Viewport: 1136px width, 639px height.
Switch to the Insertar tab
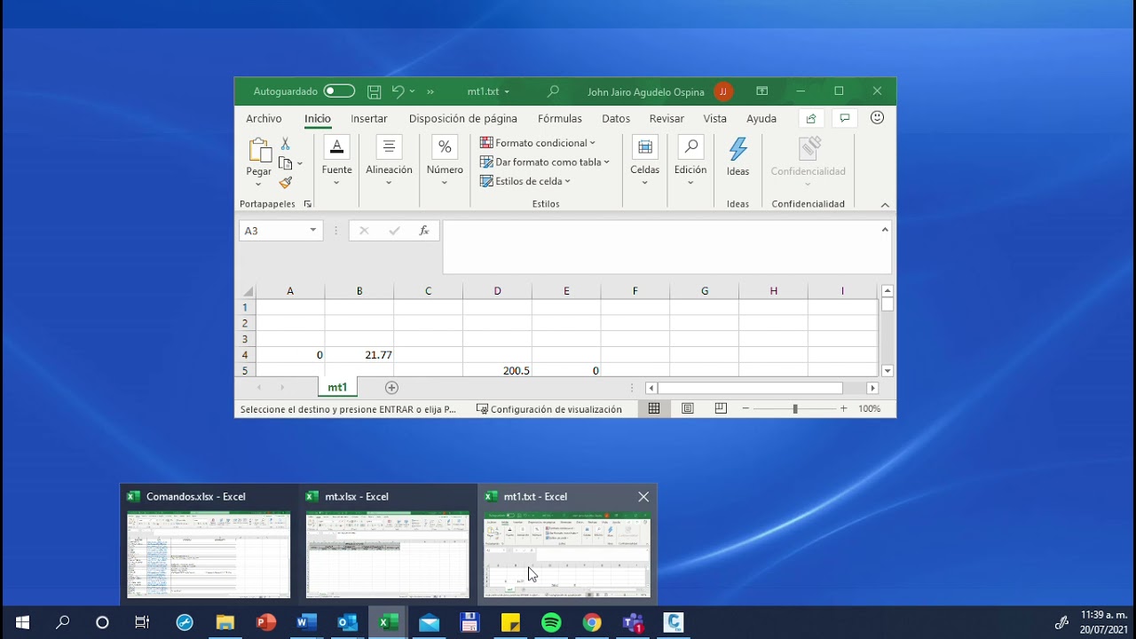[369, 119]
